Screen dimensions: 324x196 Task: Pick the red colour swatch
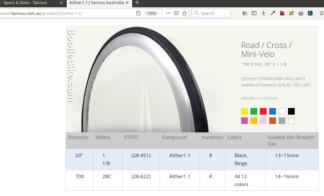(x=263, y=111)
